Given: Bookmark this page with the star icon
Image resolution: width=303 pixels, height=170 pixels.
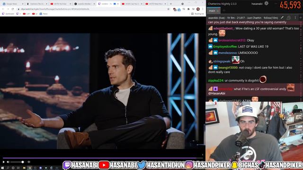Looking at the screenshot, I should (x=169, y=9).
